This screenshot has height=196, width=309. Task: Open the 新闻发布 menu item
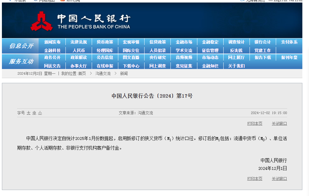(52, 42)
